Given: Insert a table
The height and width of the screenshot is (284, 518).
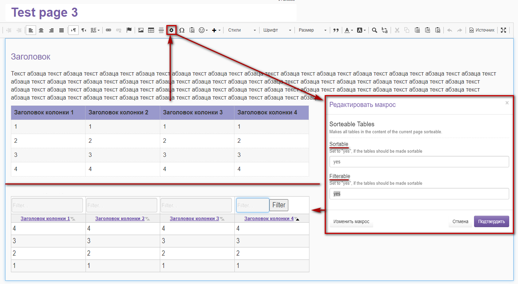Looking at the screenshot, I should point(151,30).
